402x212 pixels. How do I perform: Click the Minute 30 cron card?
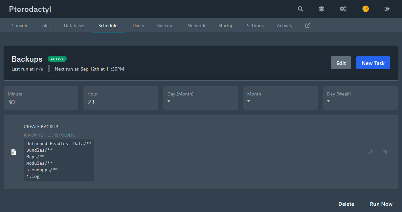(41, 98)
